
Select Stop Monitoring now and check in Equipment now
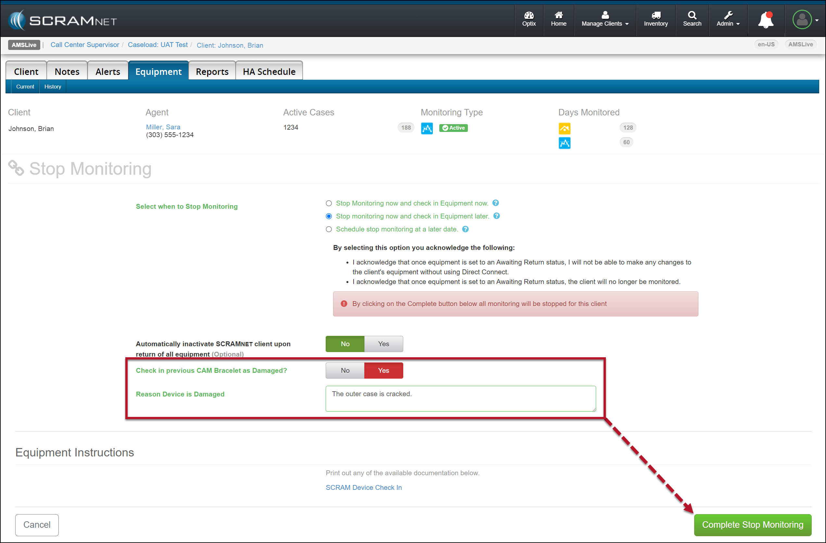[x=329, y=203]
